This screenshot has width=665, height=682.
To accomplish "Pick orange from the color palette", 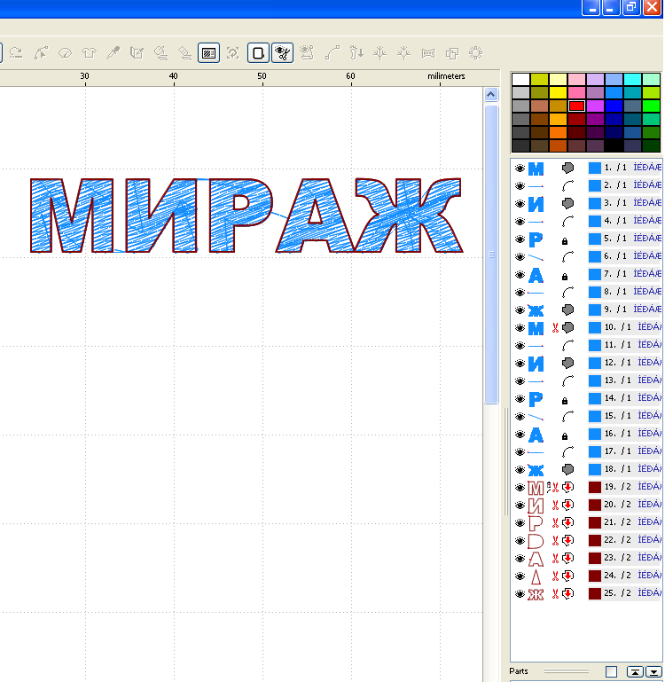I will tap(558, 132).
